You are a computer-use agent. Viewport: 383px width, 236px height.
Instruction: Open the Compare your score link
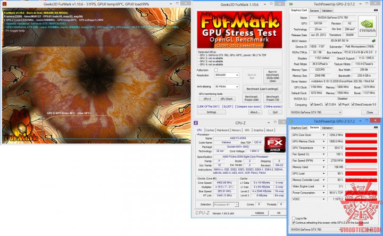(x=248, y=107)
